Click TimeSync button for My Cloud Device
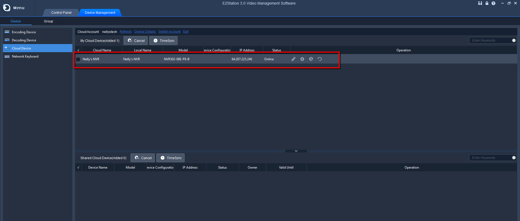 [163, 41]
